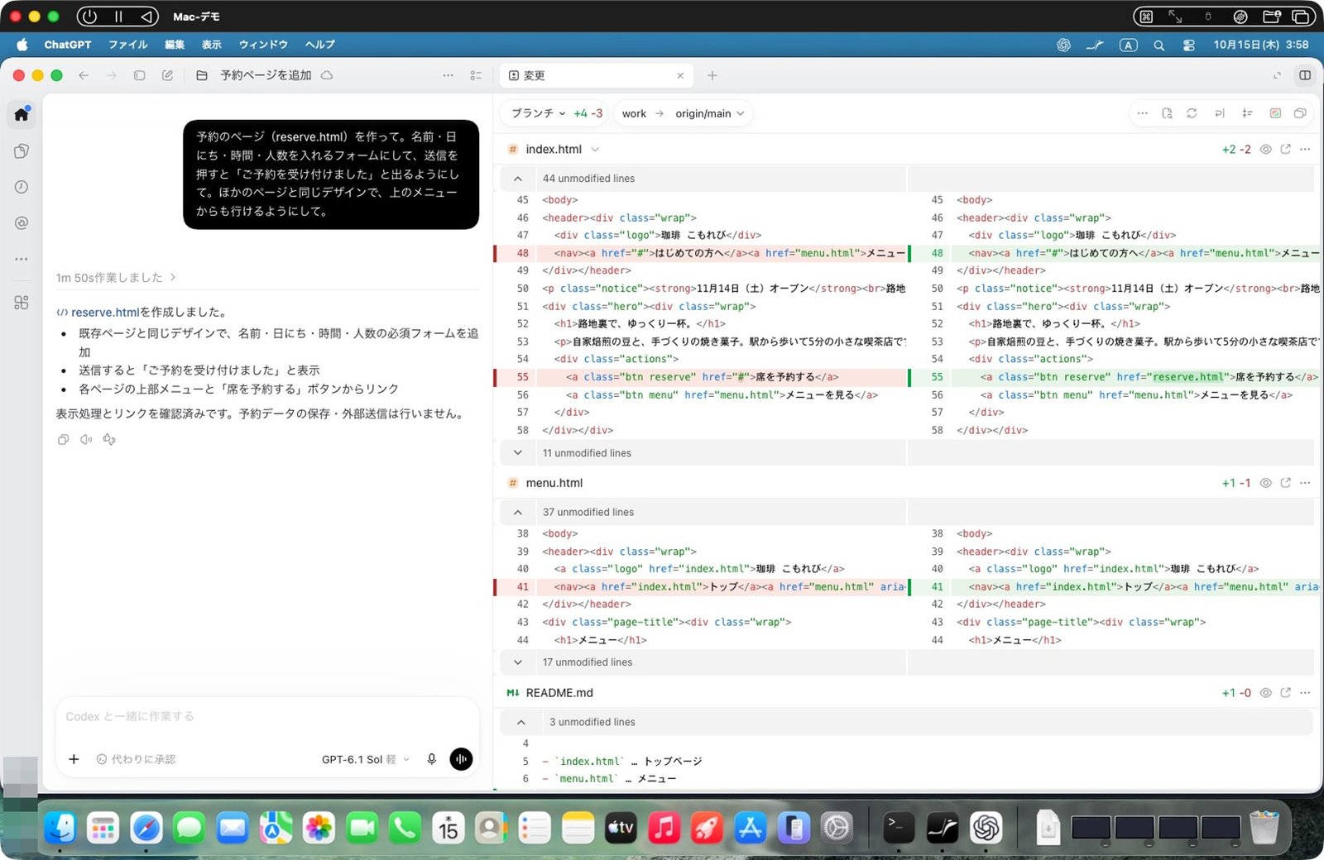This screenshot has height=860, width=1324.
Task: Click the new chat compose icon
Action: 167,75
